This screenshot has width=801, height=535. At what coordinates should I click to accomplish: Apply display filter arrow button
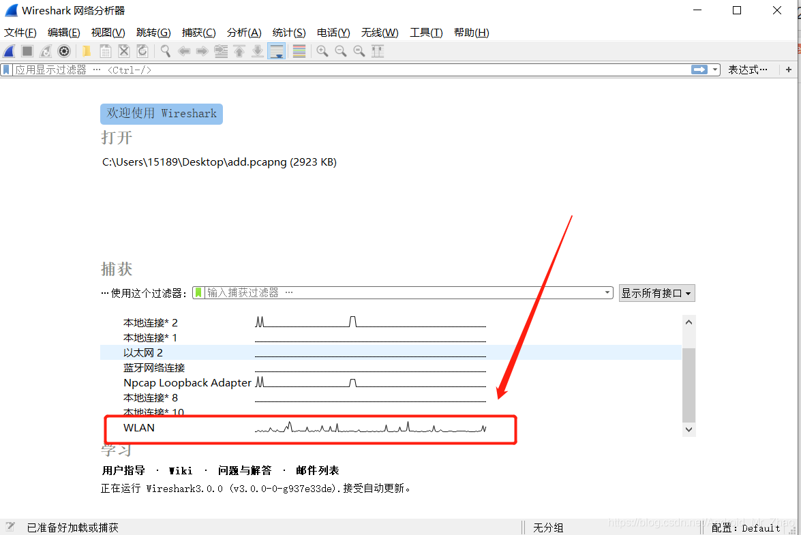point(699,70)
